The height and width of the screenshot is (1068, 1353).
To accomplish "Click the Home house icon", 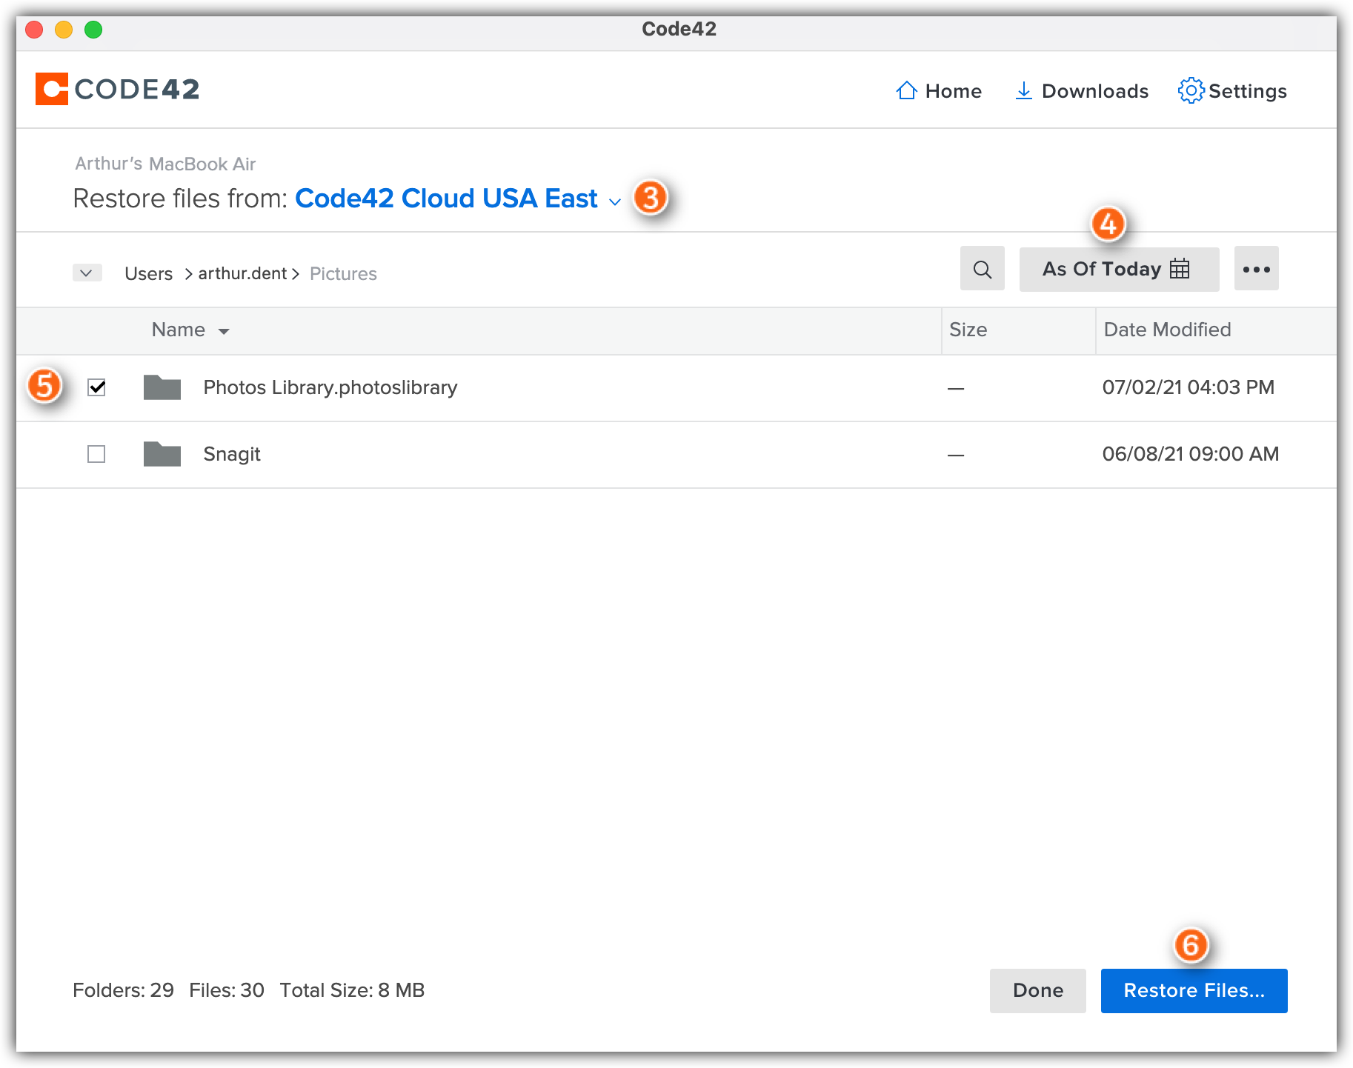I will click(906, 90).
